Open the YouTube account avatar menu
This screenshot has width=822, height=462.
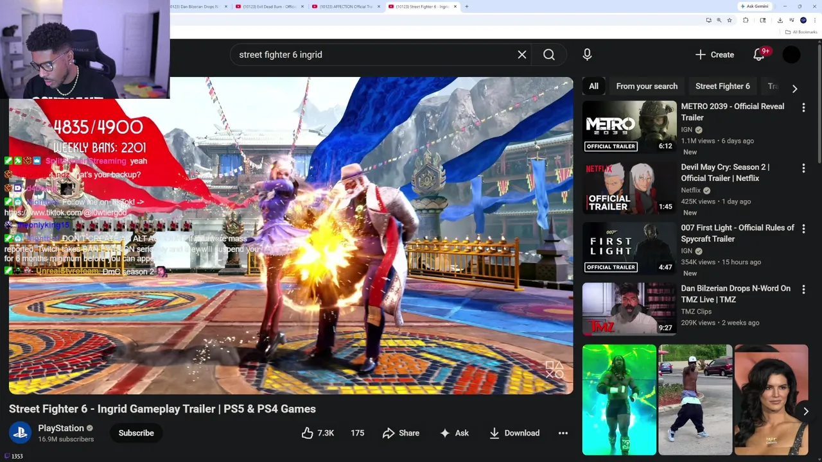(x=791, y=55)
